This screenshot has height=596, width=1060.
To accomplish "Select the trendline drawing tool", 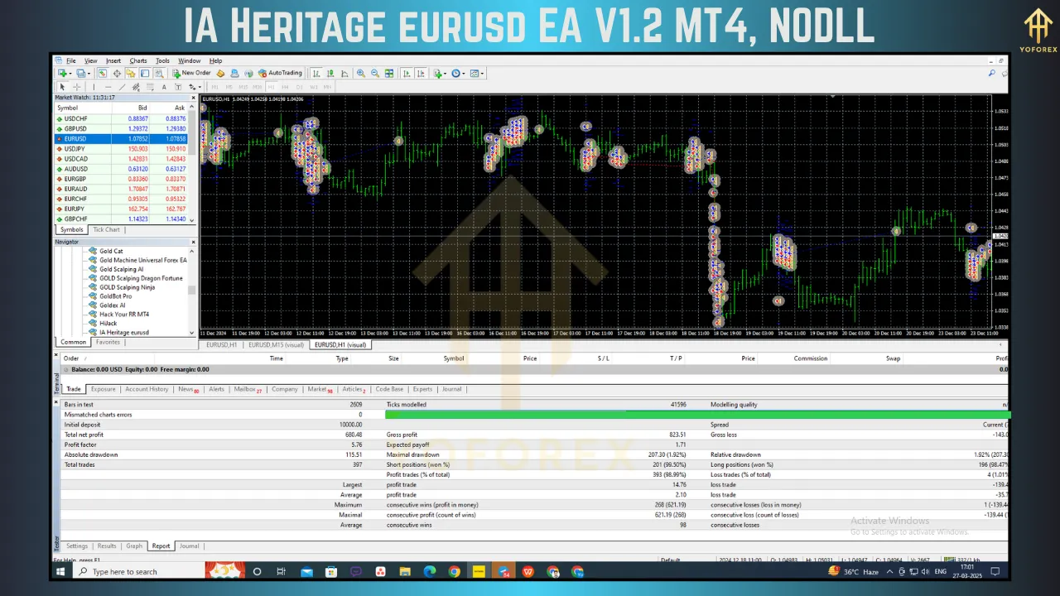I will [x=122, y=87].
